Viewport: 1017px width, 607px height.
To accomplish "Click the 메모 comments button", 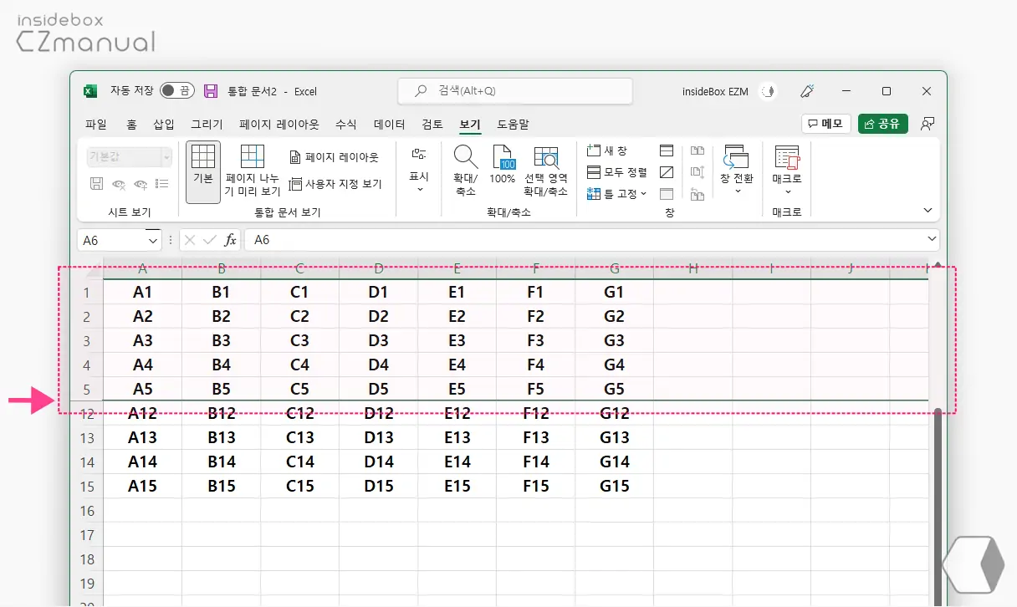I will [825, 124].
